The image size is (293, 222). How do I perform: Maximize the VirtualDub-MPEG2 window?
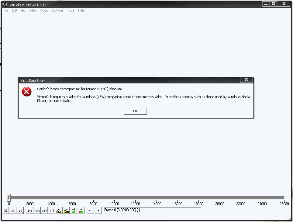[274, 4]
